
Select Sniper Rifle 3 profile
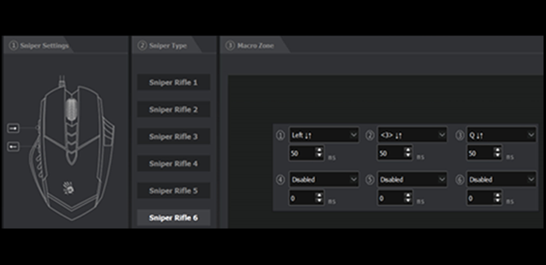pos(173,136)
